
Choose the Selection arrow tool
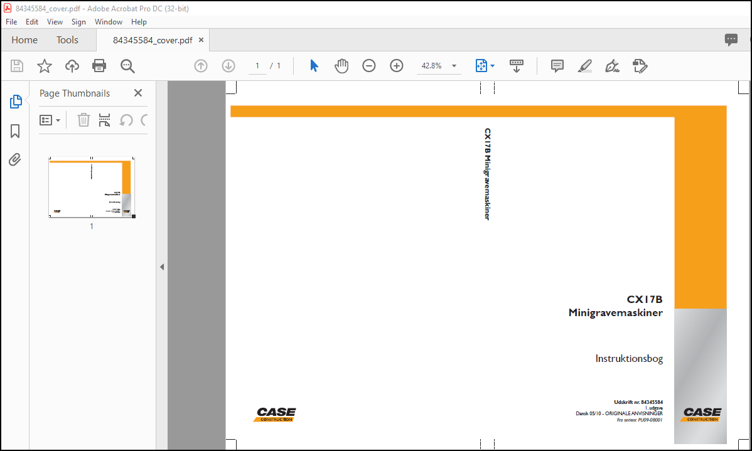point(314,66)
